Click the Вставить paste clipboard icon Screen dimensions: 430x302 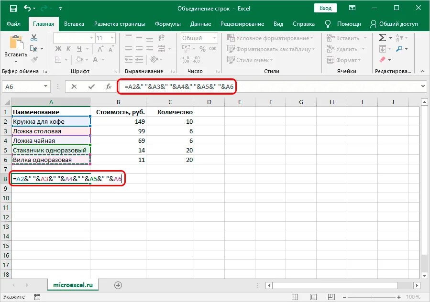16,43
